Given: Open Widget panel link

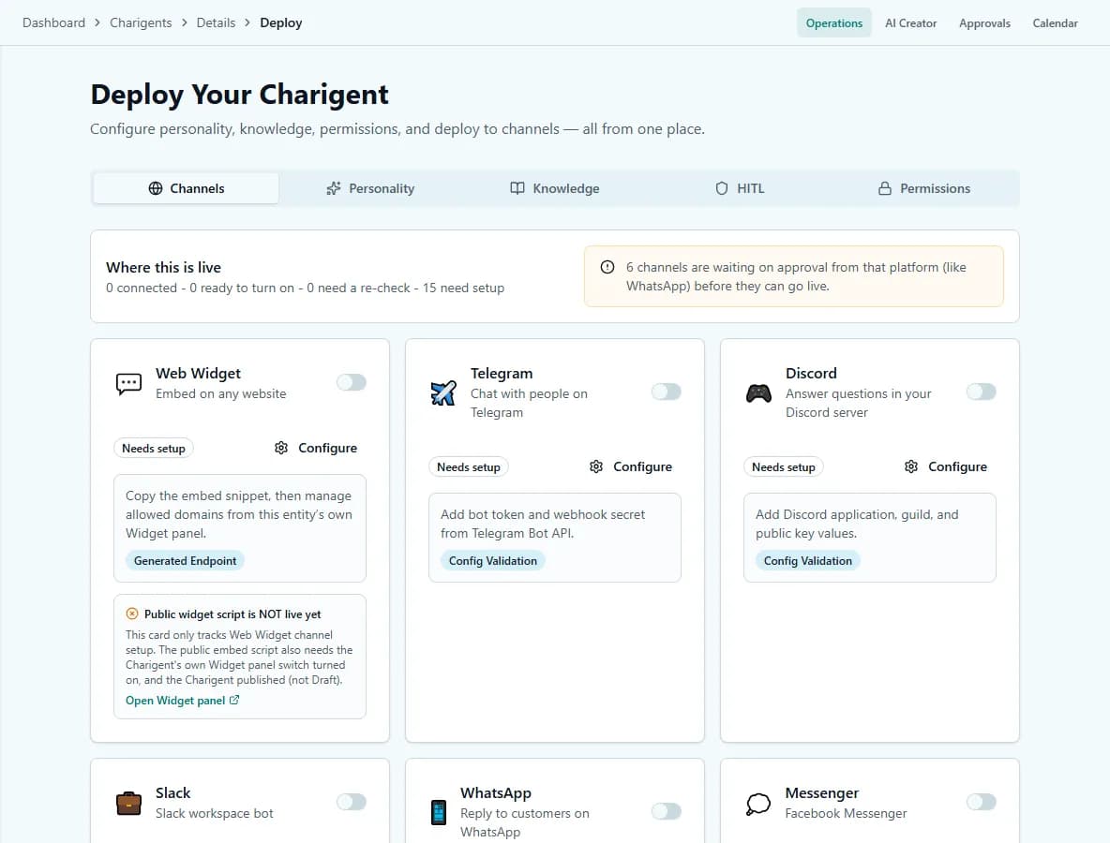Looking at the screenshot, I should click(x=183, y=700).
